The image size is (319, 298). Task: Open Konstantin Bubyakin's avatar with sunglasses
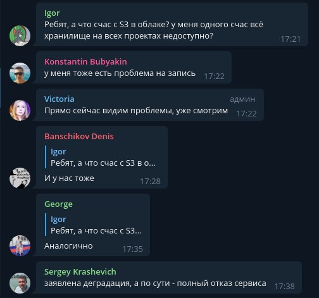click(20, 73)
